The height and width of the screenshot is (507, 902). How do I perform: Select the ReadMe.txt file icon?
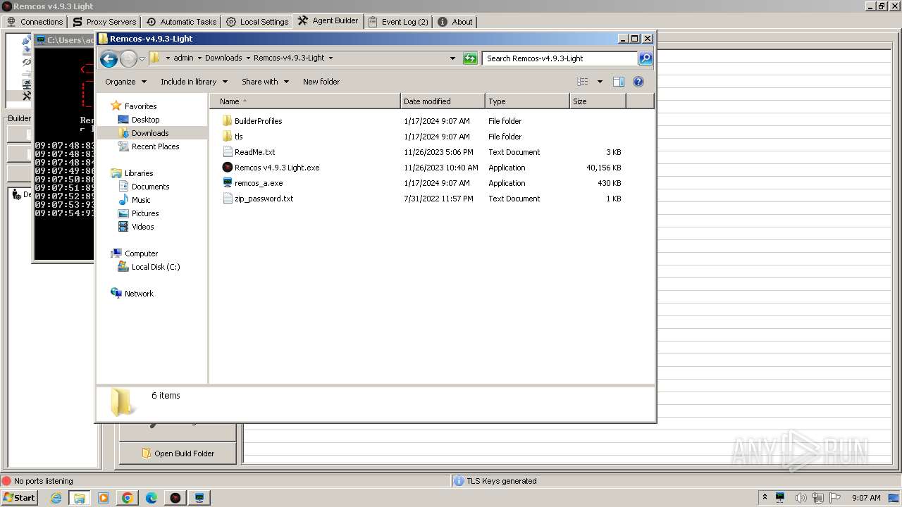(227, 152)
